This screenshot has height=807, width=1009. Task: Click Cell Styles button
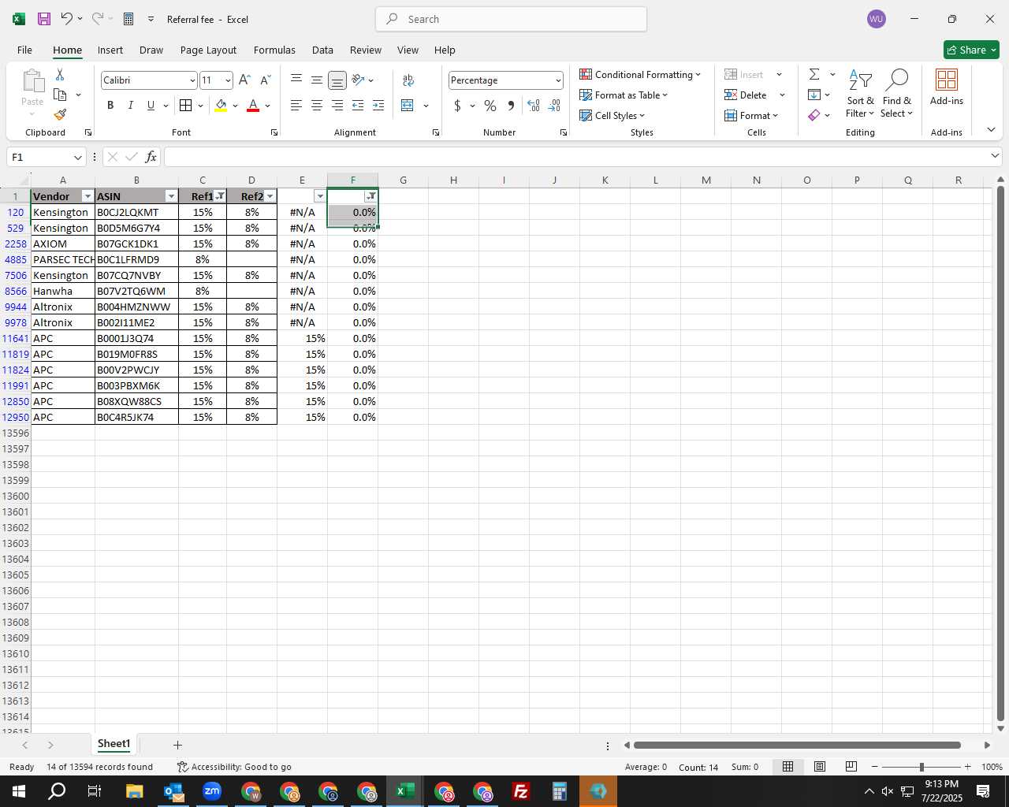(x=612, y=115)
